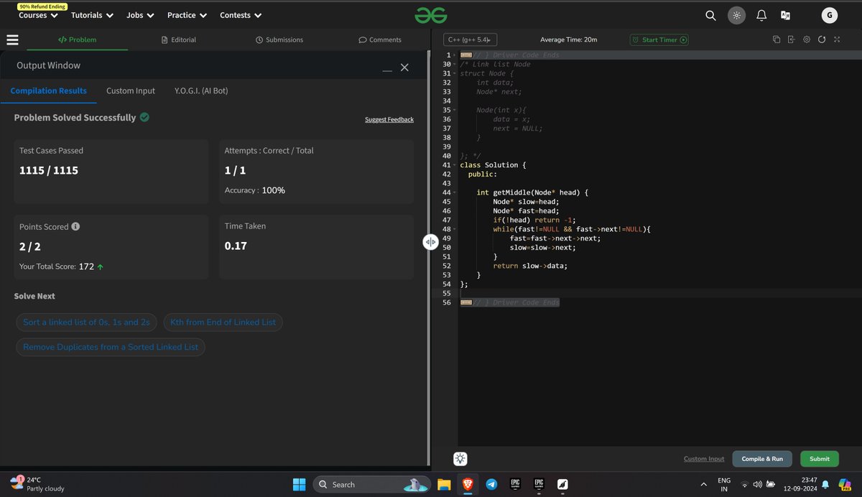
Task: Switch to the Problem tab
Action: [x=77, y=40]
